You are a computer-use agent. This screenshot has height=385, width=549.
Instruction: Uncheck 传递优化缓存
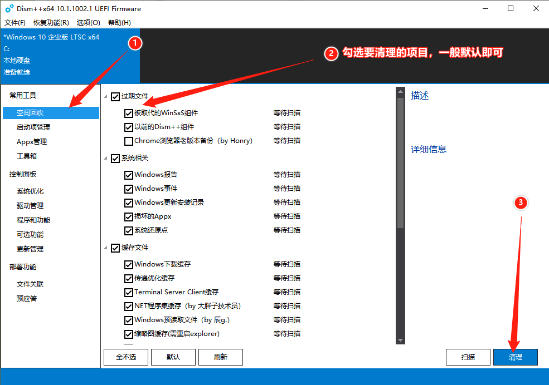tap(129, 278)
